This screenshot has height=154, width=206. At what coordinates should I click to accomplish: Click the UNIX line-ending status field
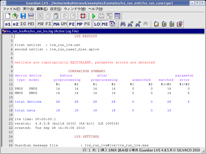[x=113, y=150]
